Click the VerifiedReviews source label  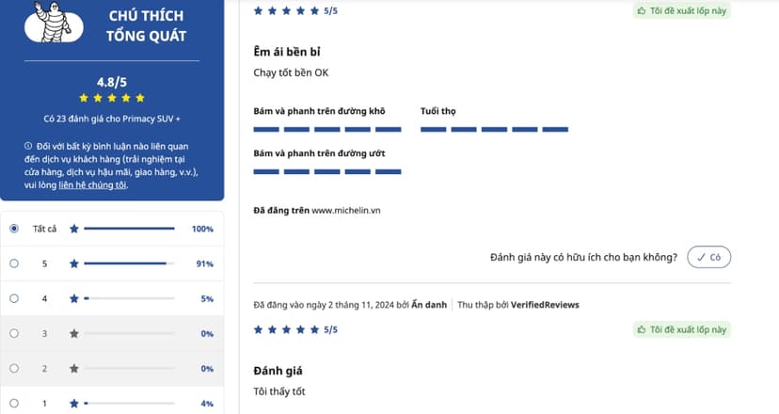coord(545,305)
